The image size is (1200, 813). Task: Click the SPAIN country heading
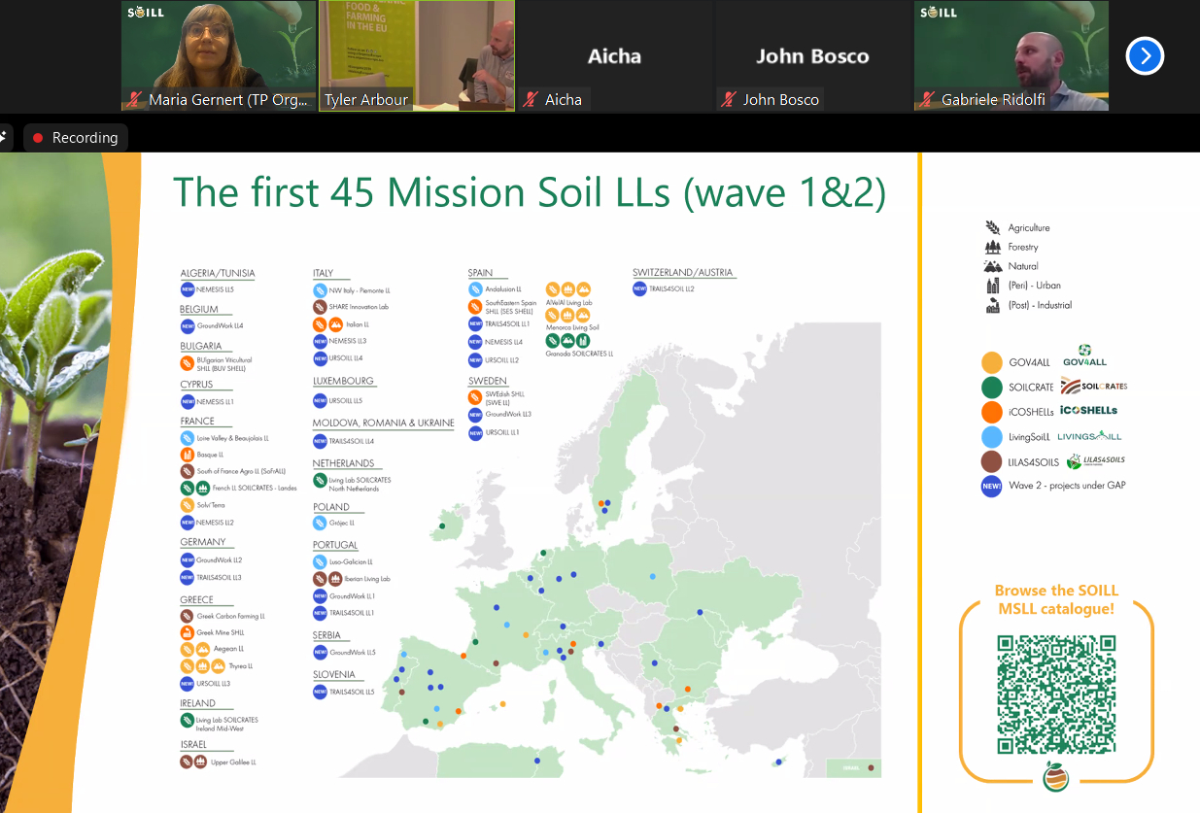(x=480, y=273)
